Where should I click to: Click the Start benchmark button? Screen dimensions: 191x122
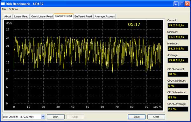pyautogui.click(x=56, y=117)
